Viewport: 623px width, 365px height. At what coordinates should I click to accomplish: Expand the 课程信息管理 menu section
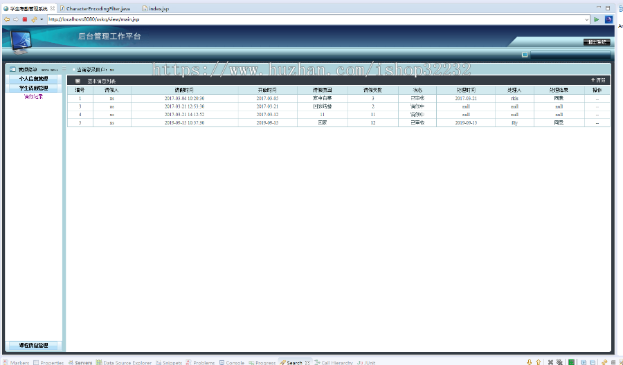point(34,345)
